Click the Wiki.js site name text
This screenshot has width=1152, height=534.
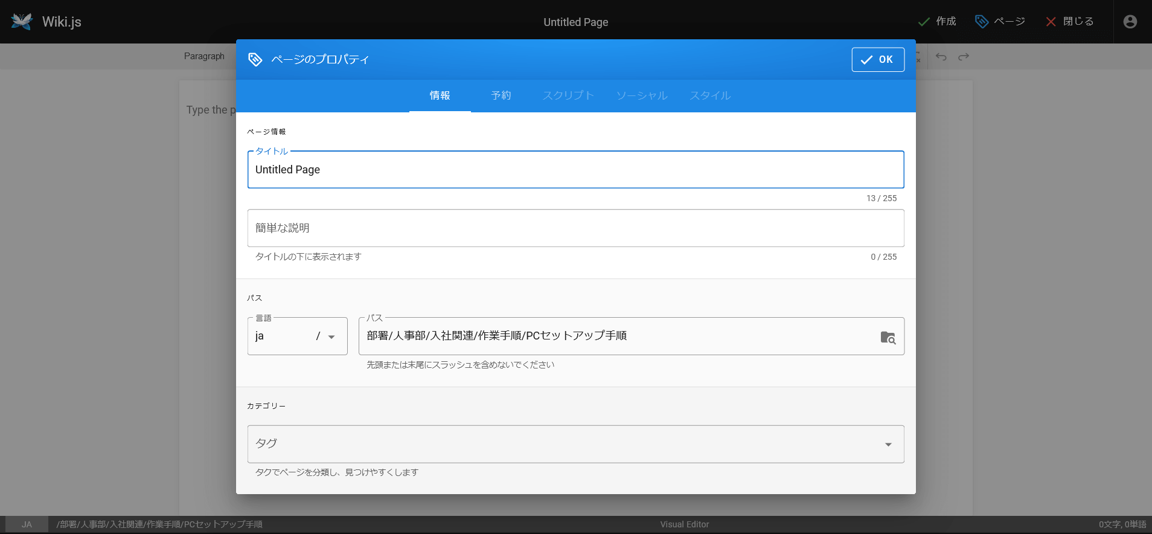click(x=62, y=22)
